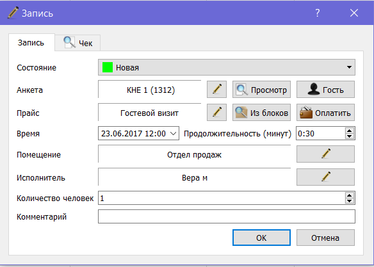Select the Запись tab
374x267 pixels.
pos(31,42)
